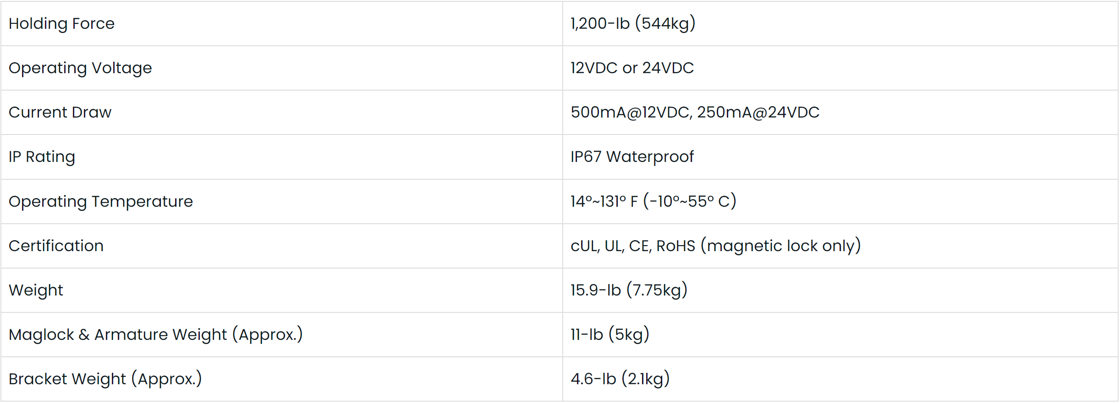This screenshot has width=1120, height=403.
Task: Click the 500mA@12VDC text
Action: click(x=630, y=112)
